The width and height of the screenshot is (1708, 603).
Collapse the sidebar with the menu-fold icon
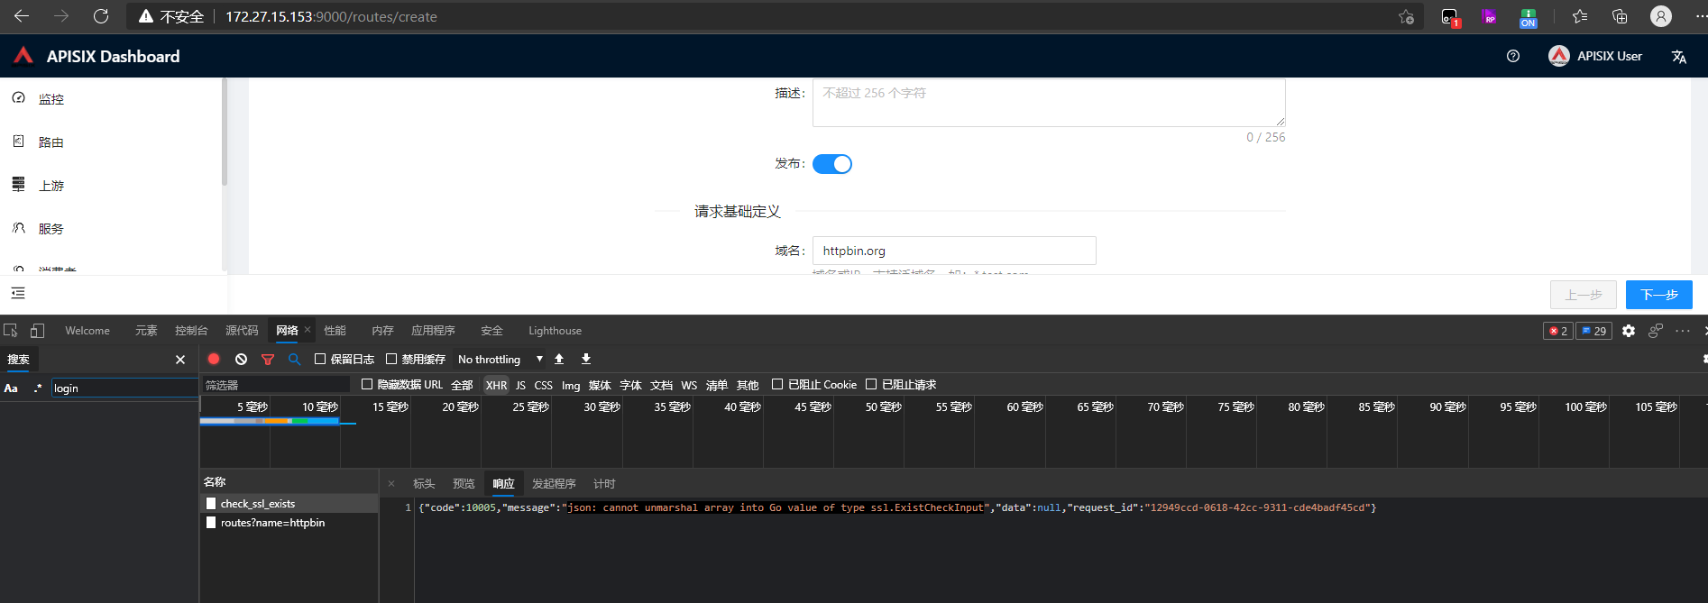(x=18, y=293)
